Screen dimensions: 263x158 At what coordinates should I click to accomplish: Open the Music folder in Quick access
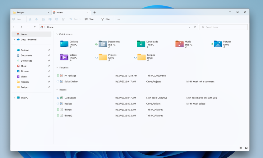(180, 44)
